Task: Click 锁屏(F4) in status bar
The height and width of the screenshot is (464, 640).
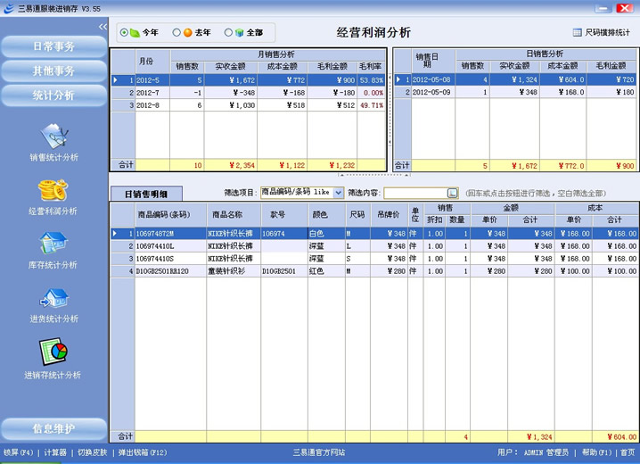Action: 19,452
